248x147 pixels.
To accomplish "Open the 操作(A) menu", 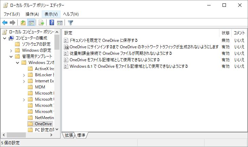I will pos(32,14).
